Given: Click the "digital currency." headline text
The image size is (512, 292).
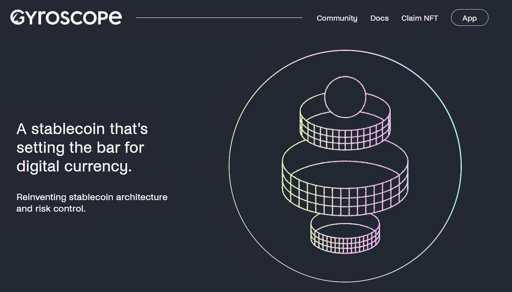Looking at the screenshot, I should pyautogui.click(x=74, y=166).
